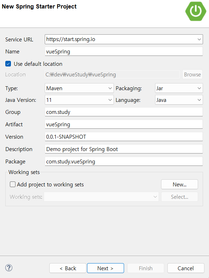Cancel the project wizard
Viewport: 209px width, 278px height.
point(186,268)
